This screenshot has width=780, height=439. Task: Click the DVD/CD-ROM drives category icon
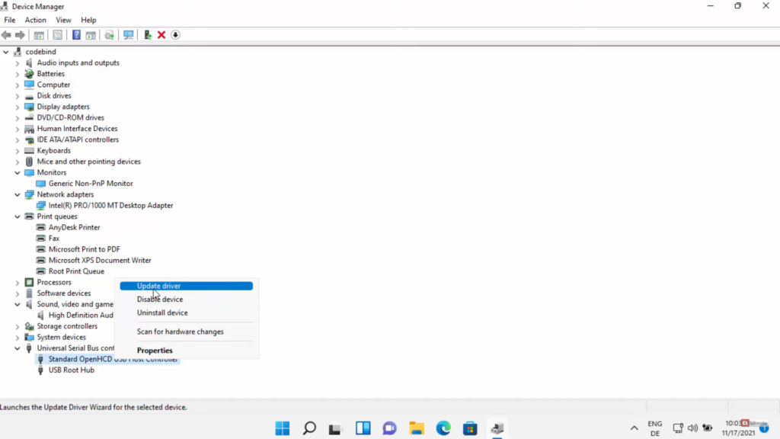click(x=30, y=117)
